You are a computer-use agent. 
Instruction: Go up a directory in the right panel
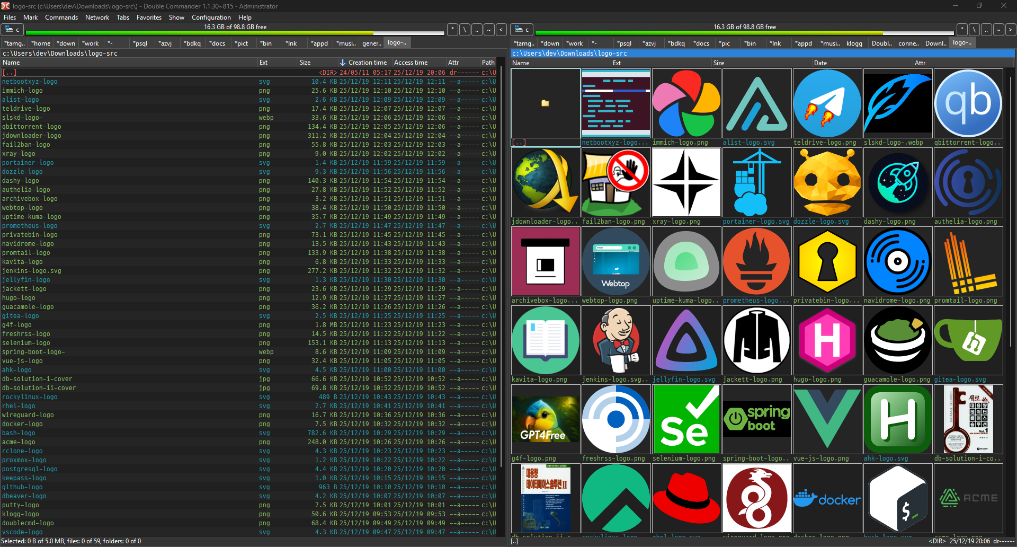coord(986,30)
